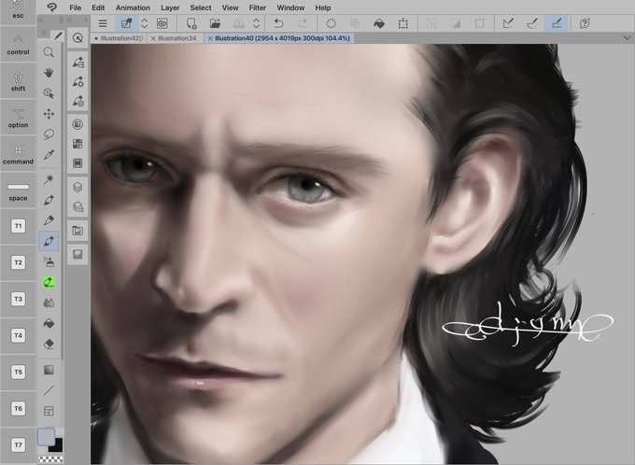Open the support help question icon

(585, 23)
